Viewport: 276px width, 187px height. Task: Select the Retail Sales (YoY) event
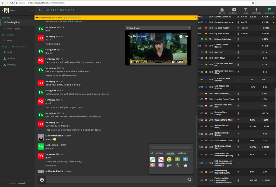[x=236, y=94]
